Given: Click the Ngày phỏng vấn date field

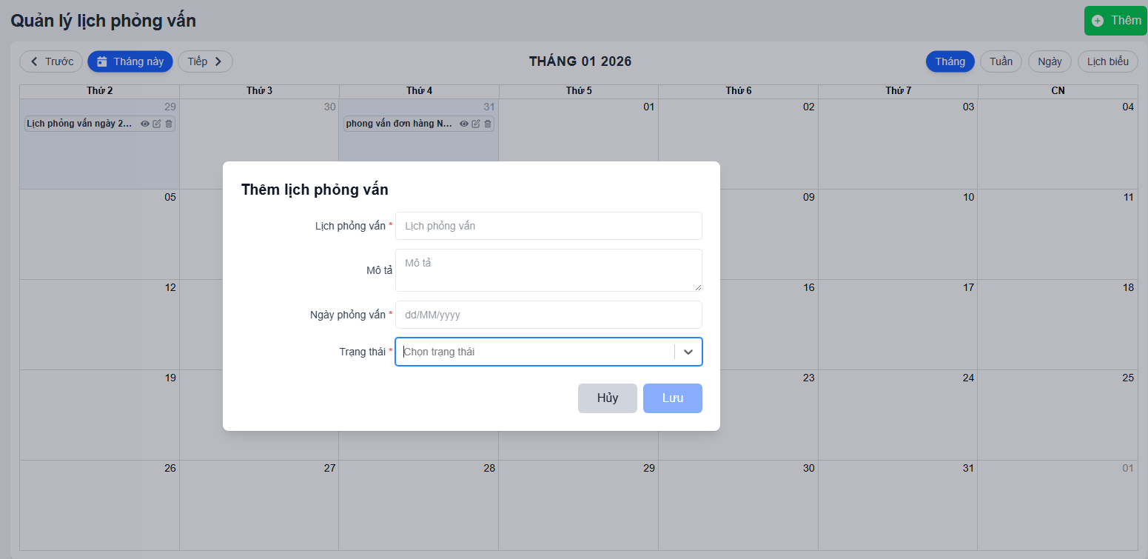Looking at the screenshot, I should point(548,315).
